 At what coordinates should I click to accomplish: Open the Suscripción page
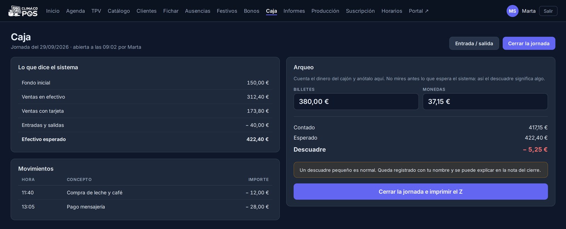click(360, 11)
